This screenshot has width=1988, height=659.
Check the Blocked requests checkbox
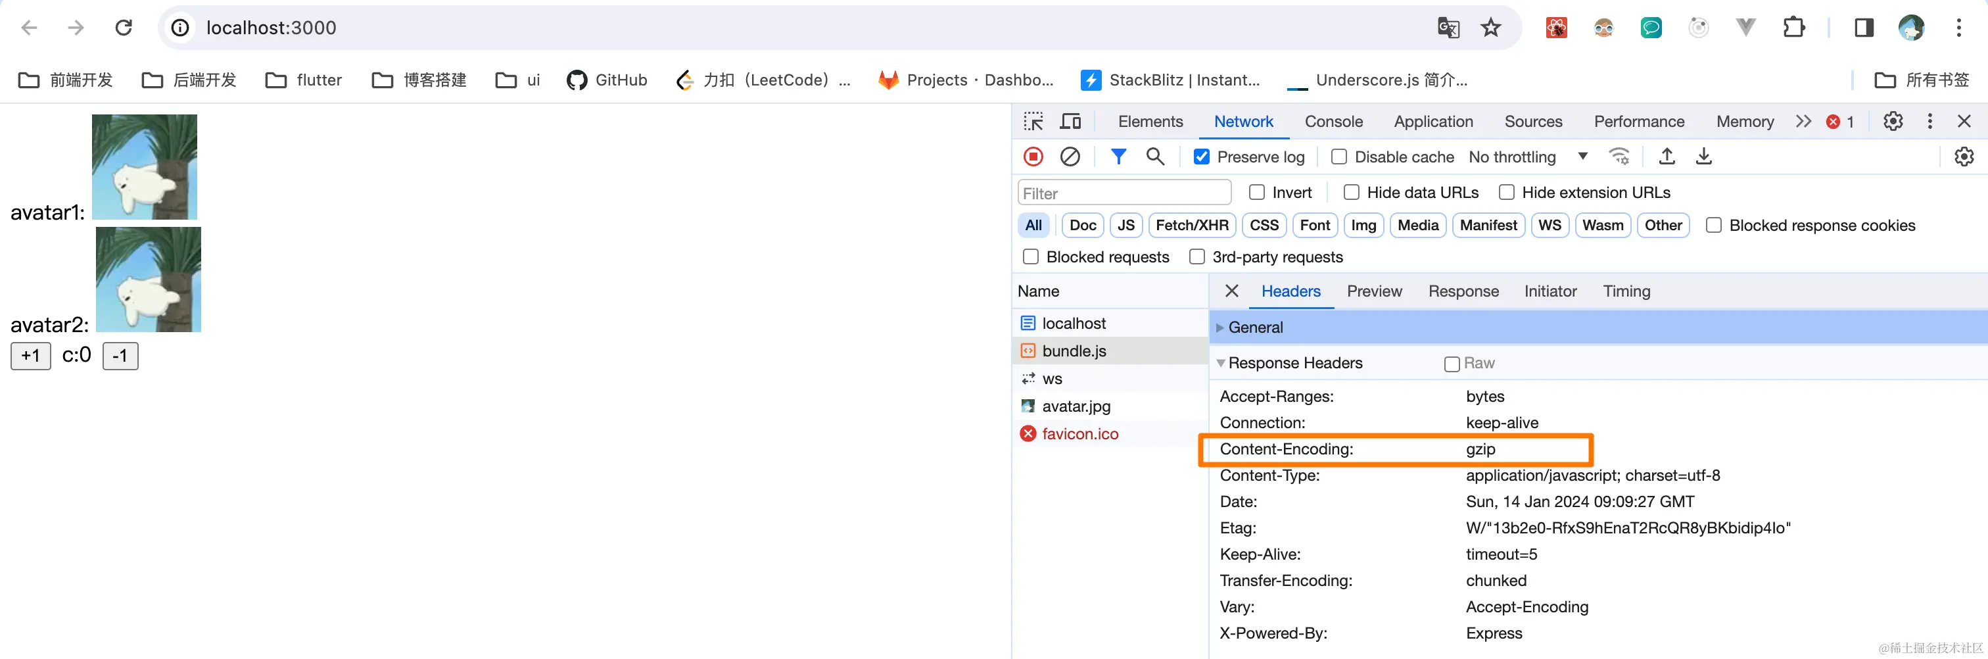[x=1030, y=257]
